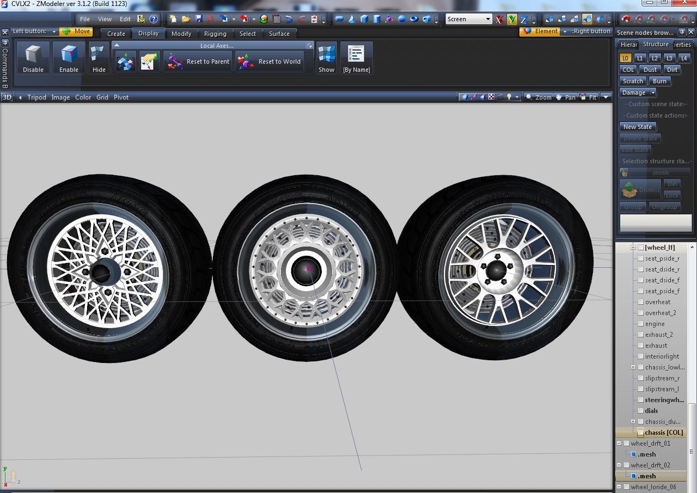The height and width of the screenshot is (493, 697).
Task: Expand the chassis_lowl... tree node
Action: [633, 367]
